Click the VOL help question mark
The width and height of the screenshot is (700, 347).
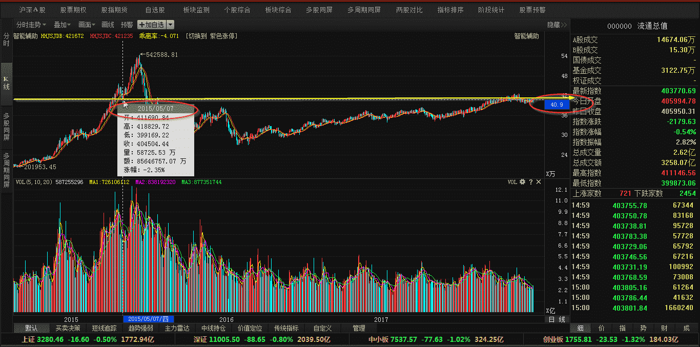tap(531, 182)
